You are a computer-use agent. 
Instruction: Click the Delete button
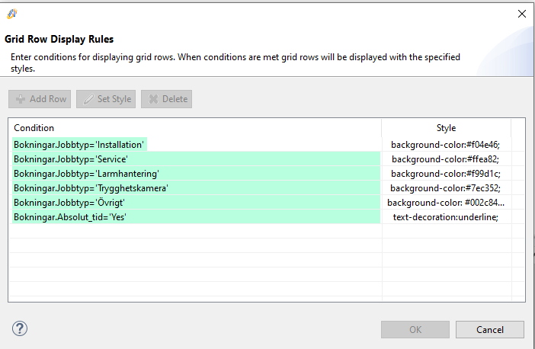(x=166, y=99)
